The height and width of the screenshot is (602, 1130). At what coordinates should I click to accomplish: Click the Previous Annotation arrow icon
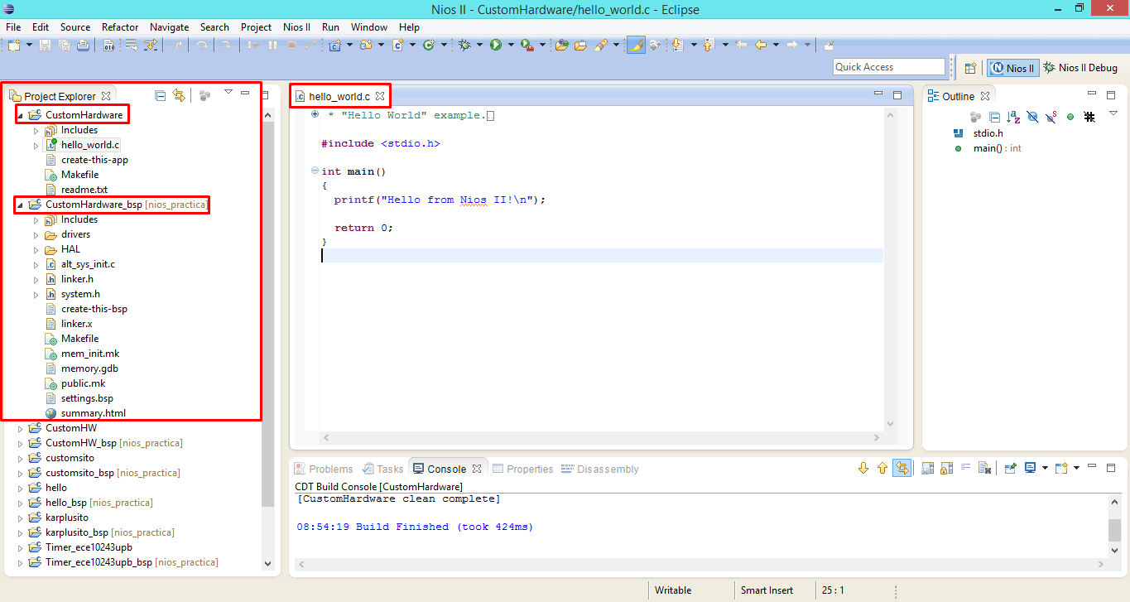click(x=709, y=45)
